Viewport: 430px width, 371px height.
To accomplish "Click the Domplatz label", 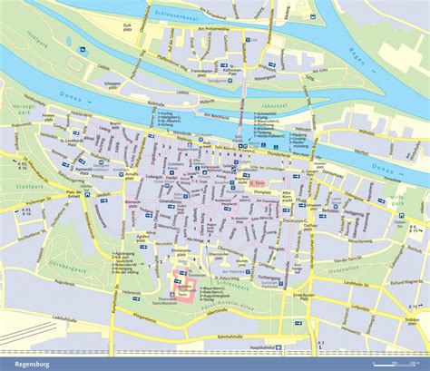I will pyautogui.click(x=263, y=192).
